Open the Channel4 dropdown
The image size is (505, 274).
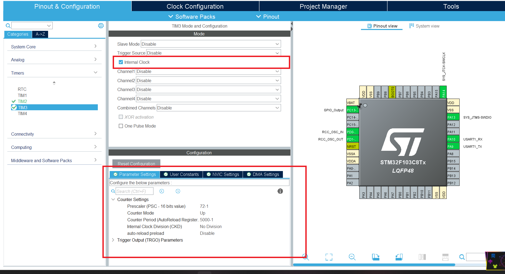(x=208, y=99)
